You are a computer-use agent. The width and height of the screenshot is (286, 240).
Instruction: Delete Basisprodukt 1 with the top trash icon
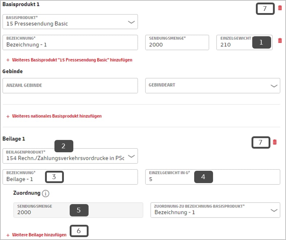tap(280, 8)
